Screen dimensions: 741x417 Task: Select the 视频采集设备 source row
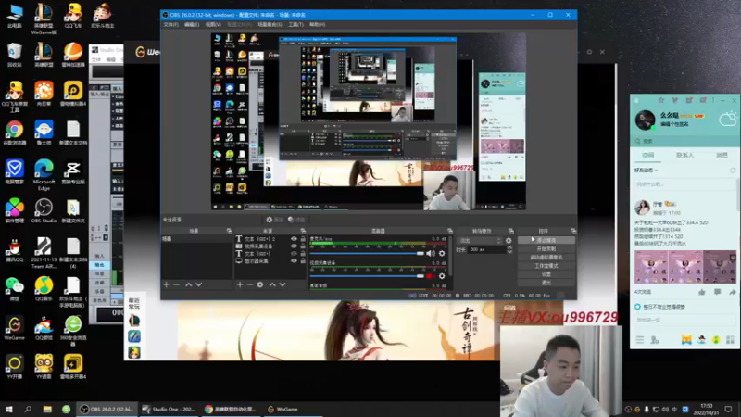270,246
